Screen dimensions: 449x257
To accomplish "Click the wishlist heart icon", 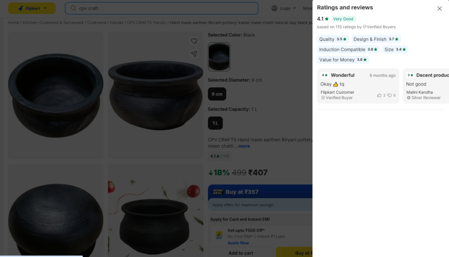I will [194, 41].
